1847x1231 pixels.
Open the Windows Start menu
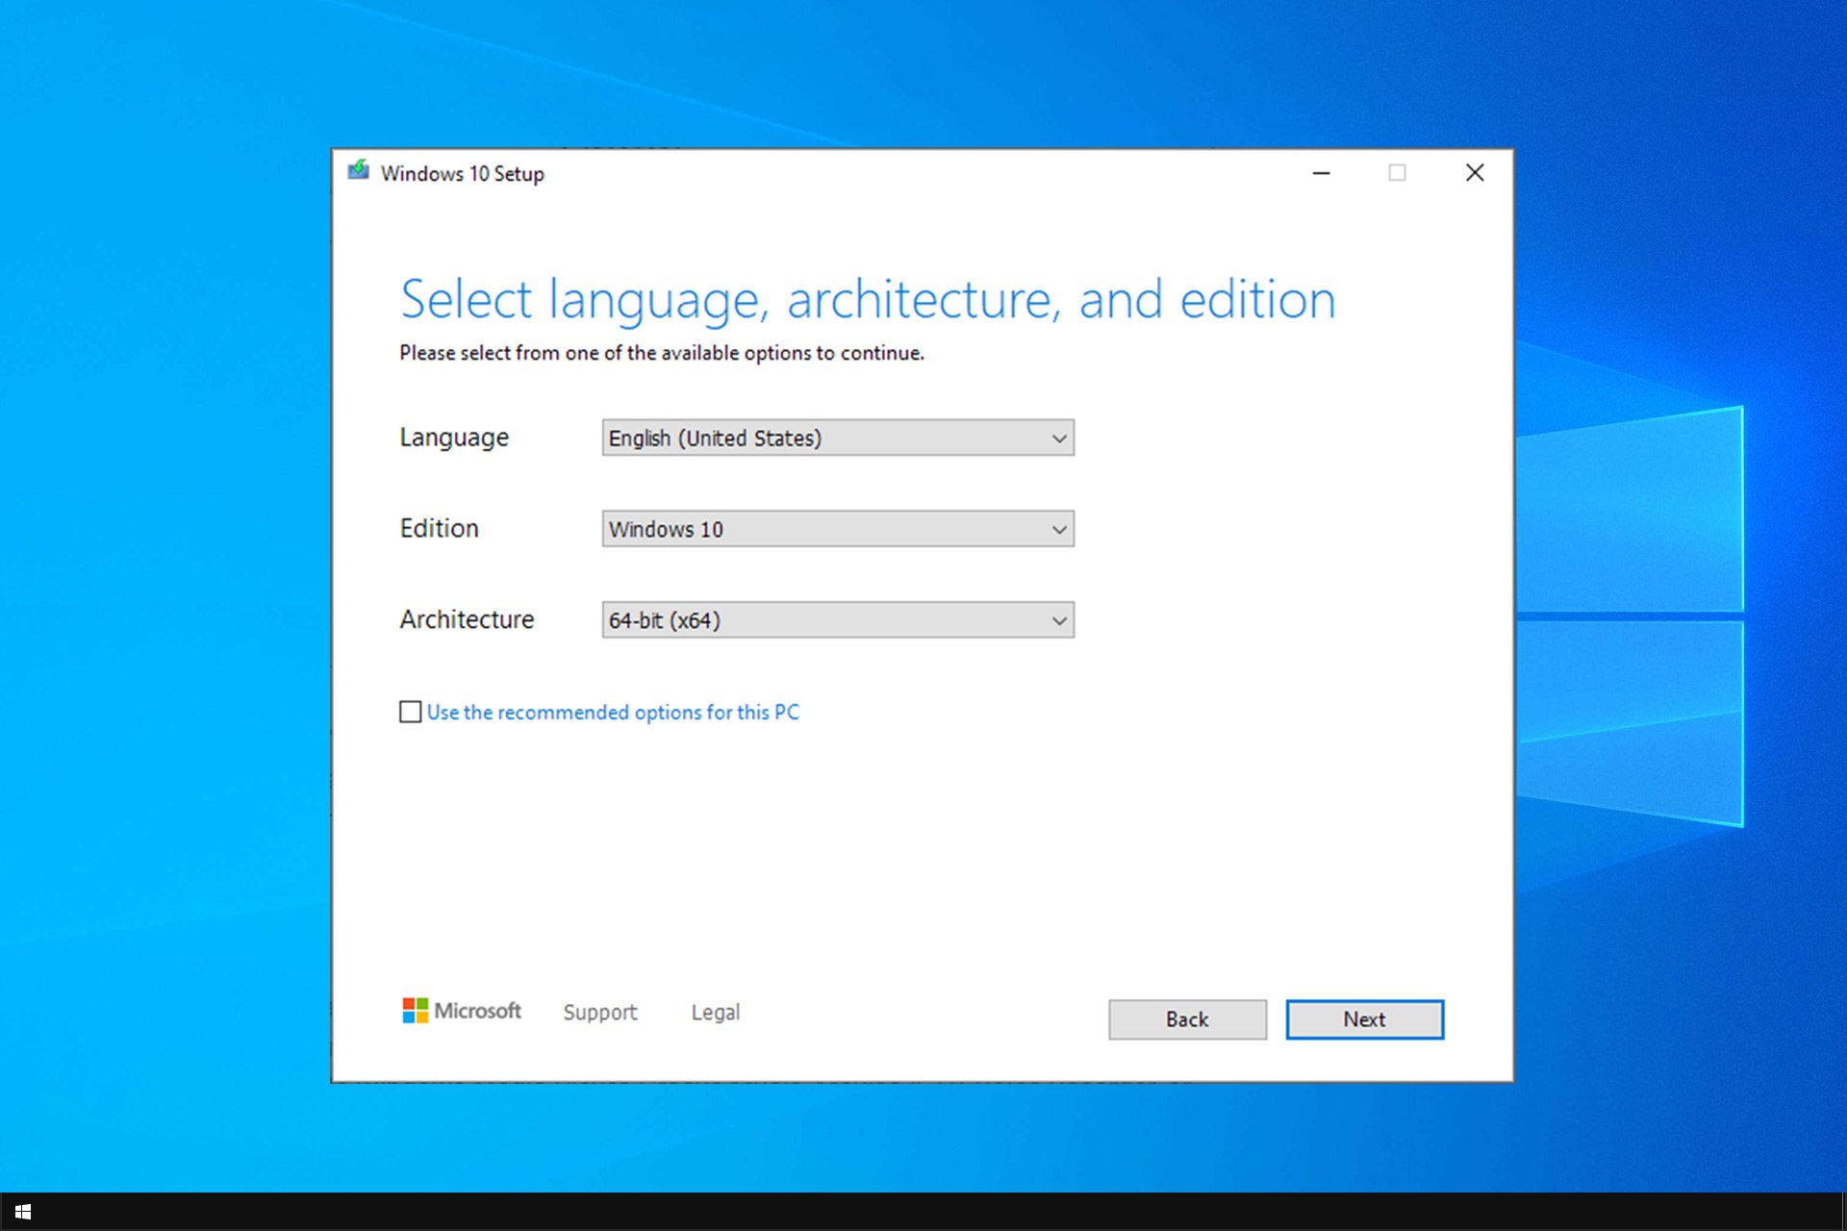23,1212
